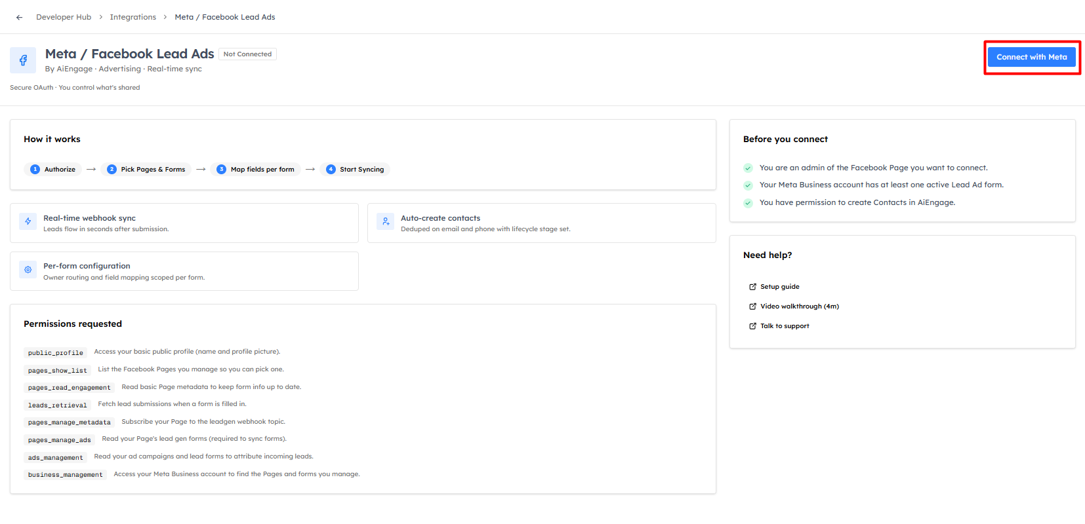
Task: Click the ads_management permission tag
Action: 56,457
